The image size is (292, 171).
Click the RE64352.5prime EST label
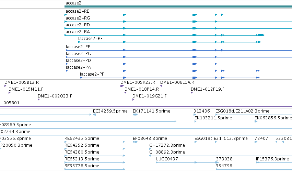pos(82,145)
